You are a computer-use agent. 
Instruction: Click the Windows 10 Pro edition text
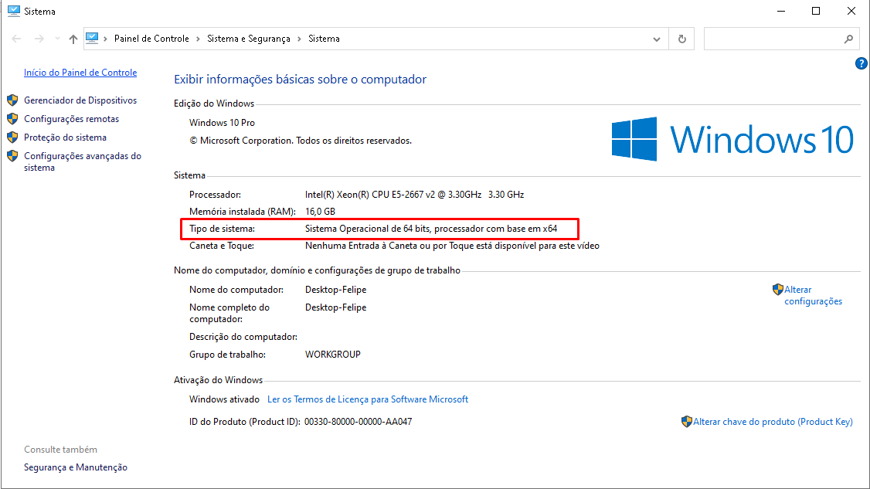(222, 123)
